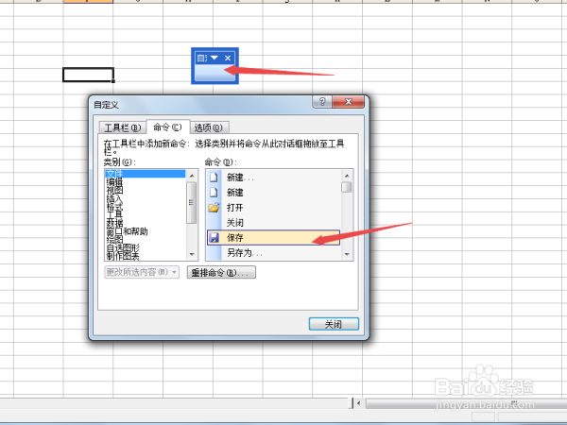Image resolution: width=567 pixels, height=425 pixels.
Task: Click the blank page icon beside 新建 without ellipsis
Action: click(x=214, y=193)
